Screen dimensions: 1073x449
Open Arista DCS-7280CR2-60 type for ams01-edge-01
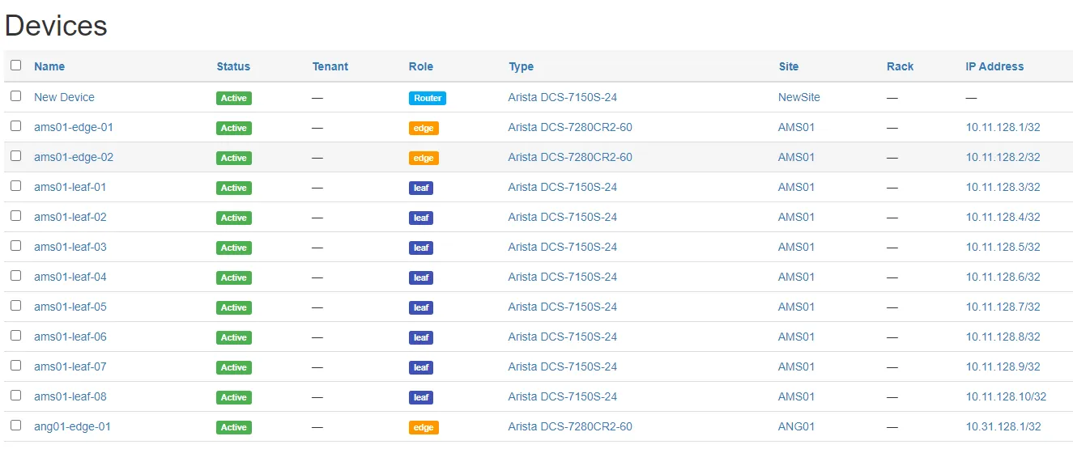[x=569, y=127]
